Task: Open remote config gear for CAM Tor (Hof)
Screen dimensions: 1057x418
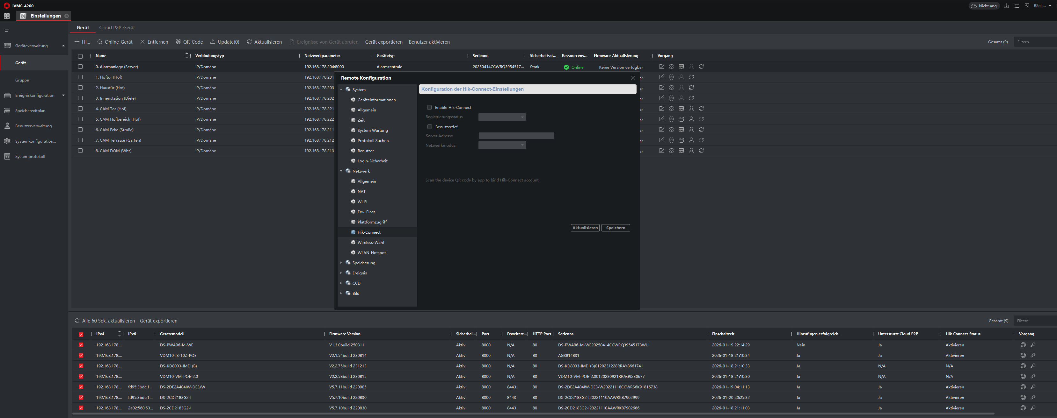Action: [x=671, y=109]
